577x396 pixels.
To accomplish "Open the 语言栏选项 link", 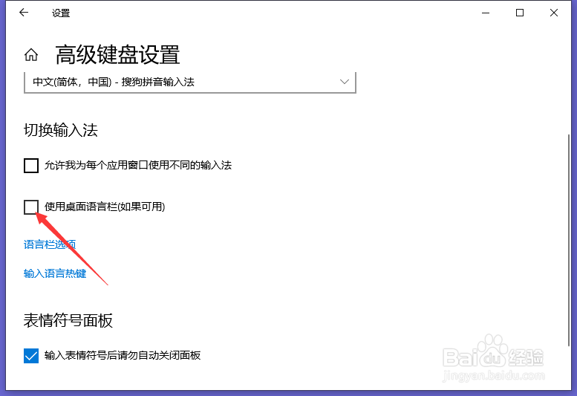I will tap(50, 244).
